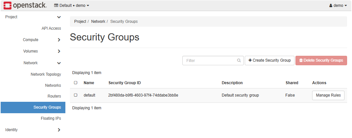Click the project list icon beside Default
This screenshot has height=138, width=352.
56,6
